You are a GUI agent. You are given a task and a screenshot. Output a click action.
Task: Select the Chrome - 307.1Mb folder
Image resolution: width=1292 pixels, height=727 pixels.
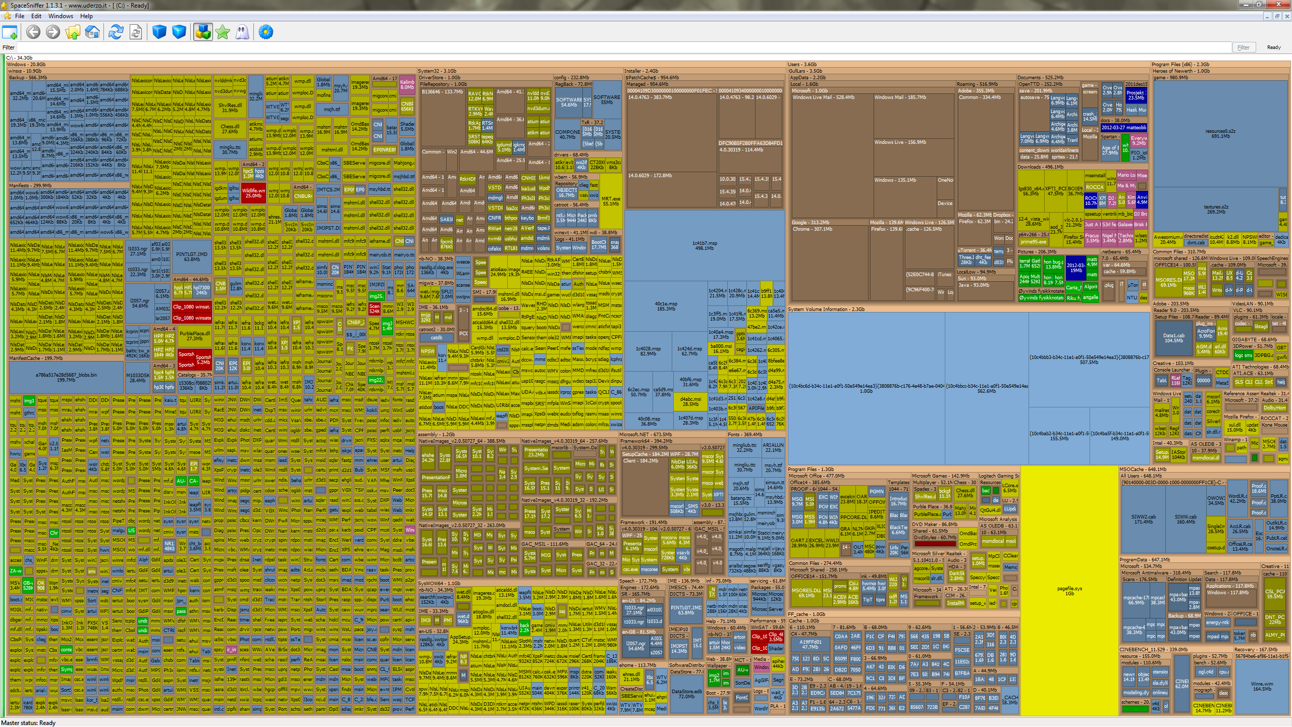tap(829, 264)
